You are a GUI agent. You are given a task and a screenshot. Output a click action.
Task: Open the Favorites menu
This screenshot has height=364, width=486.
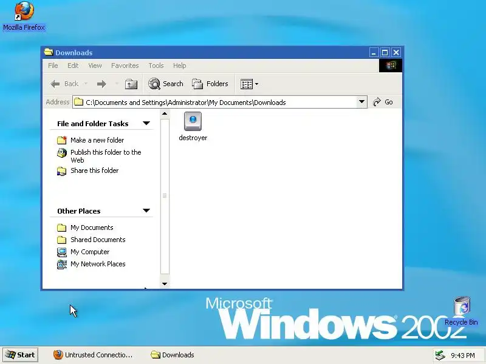(x=125, y=66)
